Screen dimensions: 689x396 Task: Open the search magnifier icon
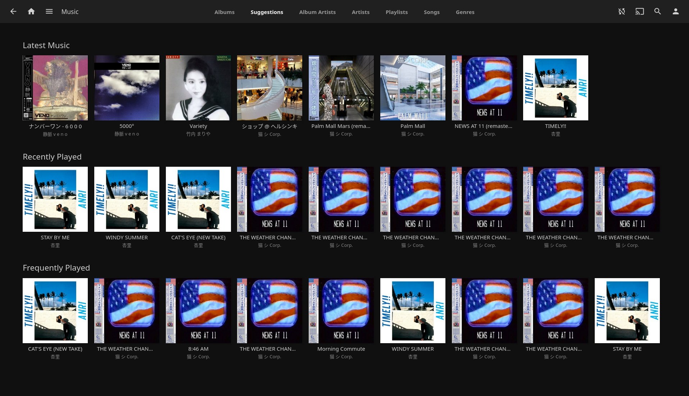(657, 11)
